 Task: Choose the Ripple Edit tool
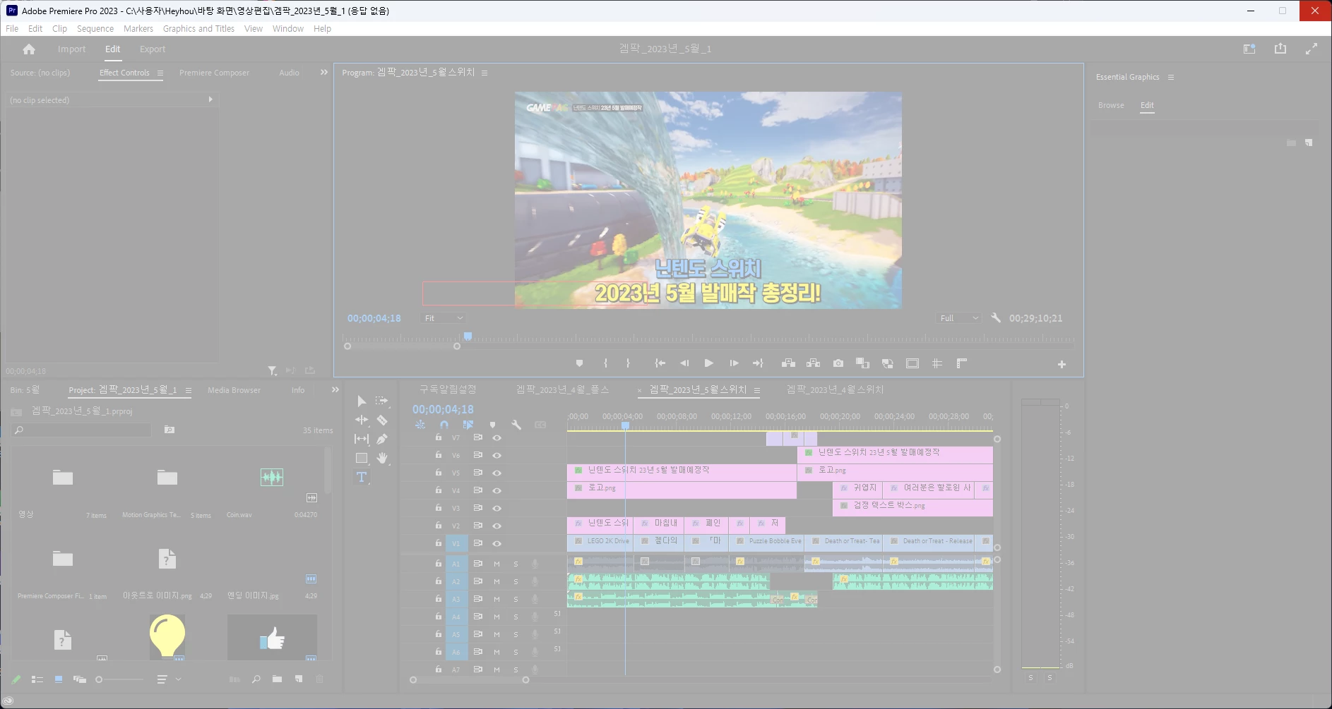(x=362, y=420)
